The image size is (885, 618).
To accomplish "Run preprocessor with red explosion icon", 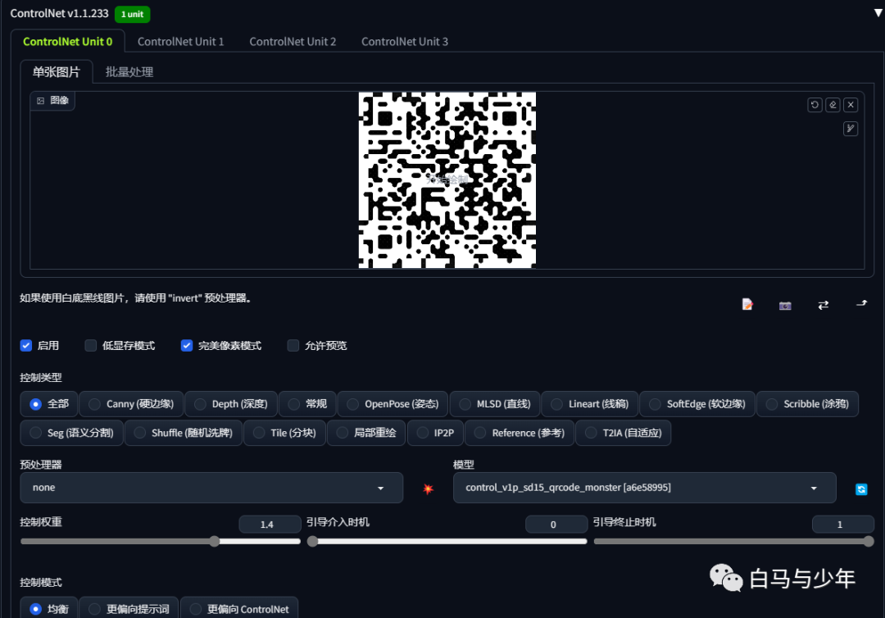I will pos(428,488).
